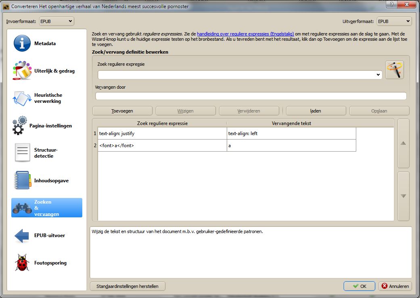
Task: Open the Metadata section icon
Action: pyautogui.click(x=22, y=43)
